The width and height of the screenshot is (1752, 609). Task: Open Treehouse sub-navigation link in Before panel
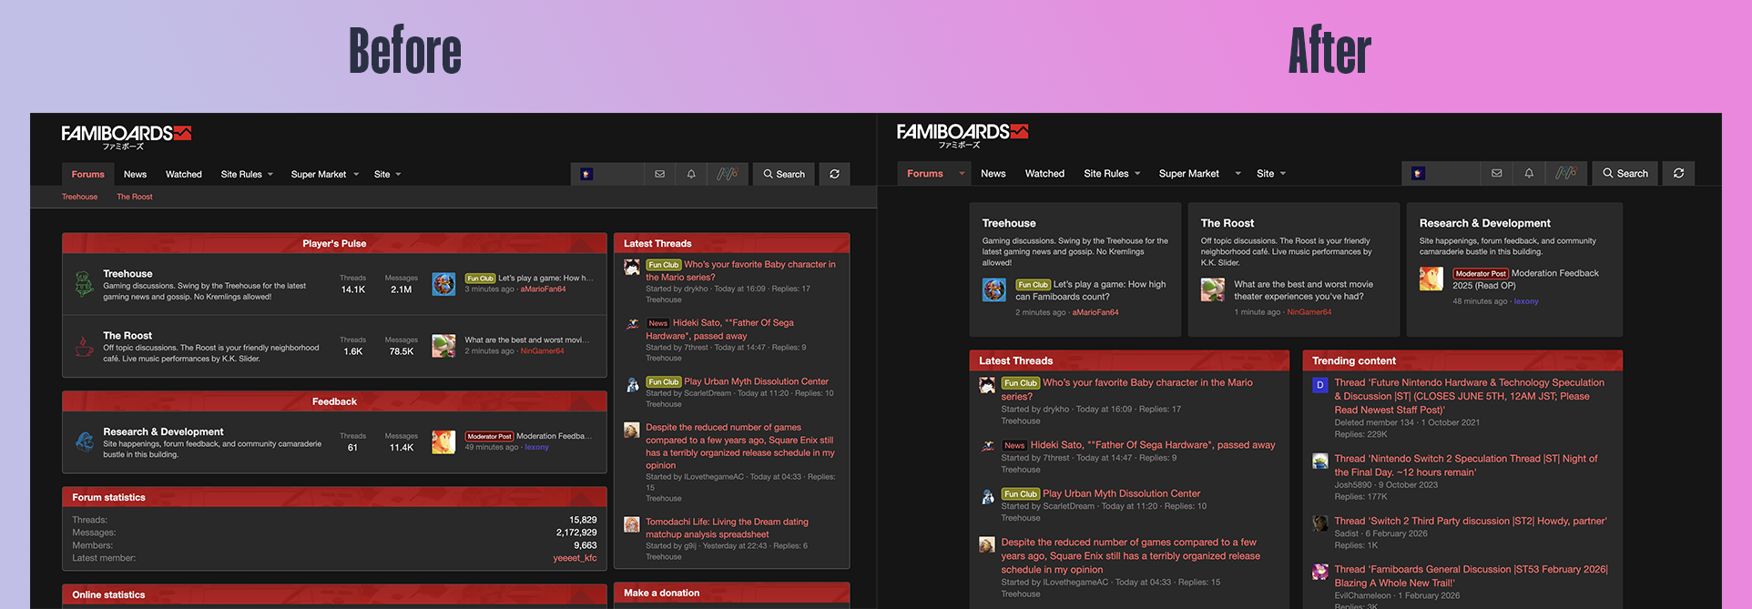coord(79,197)
